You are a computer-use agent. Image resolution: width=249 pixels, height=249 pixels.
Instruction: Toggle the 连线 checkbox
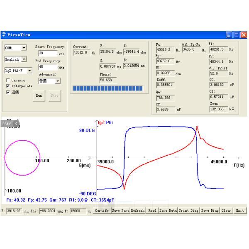(8, 92)
